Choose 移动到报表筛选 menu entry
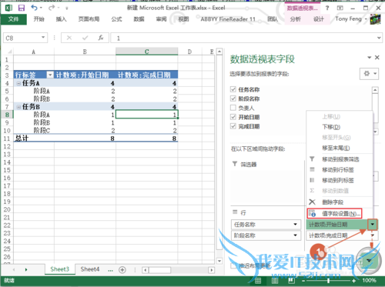385x287 pixels. tap(340, 159)
